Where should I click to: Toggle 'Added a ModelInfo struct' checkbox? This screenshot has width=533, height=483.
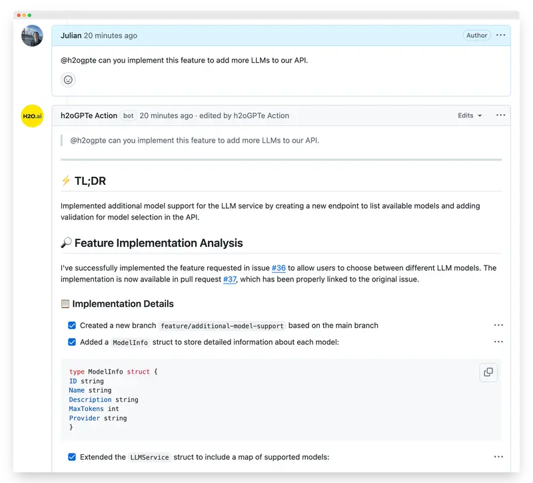(x=72, y=342)
